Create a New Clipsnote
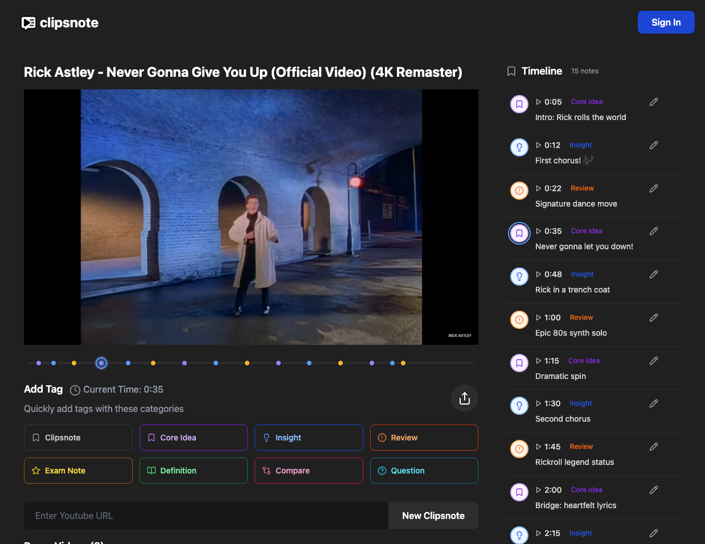Screen dimensions: 705x544 pyautogui.click(x=433, y=516)
